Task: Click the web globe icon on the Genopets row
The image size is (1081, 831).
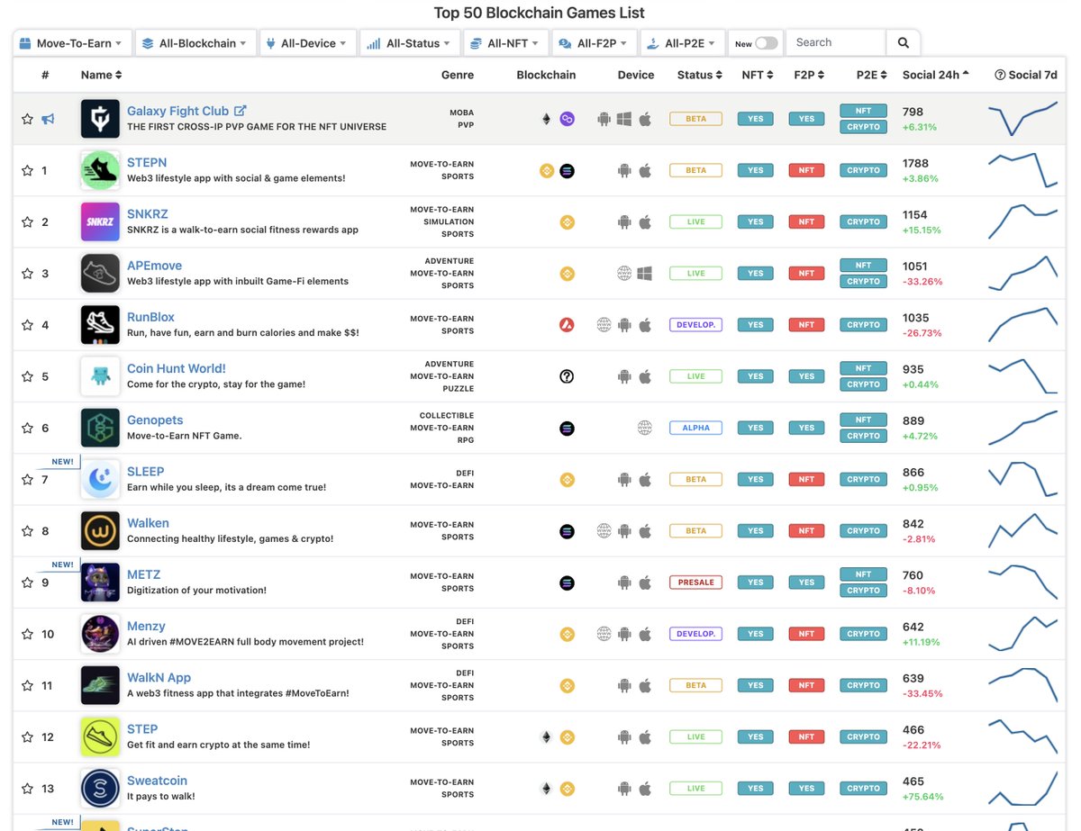Action: pos(645,428)
